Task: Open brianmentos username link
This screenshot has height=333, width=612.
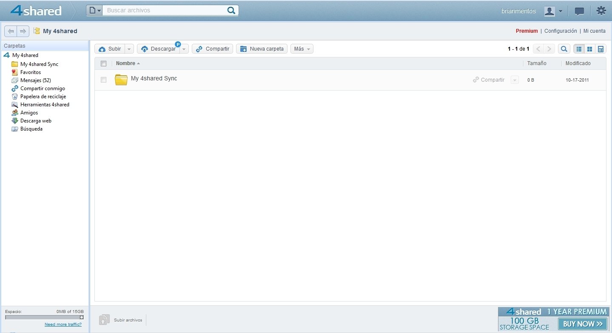Action: click(x=518, y=11)
